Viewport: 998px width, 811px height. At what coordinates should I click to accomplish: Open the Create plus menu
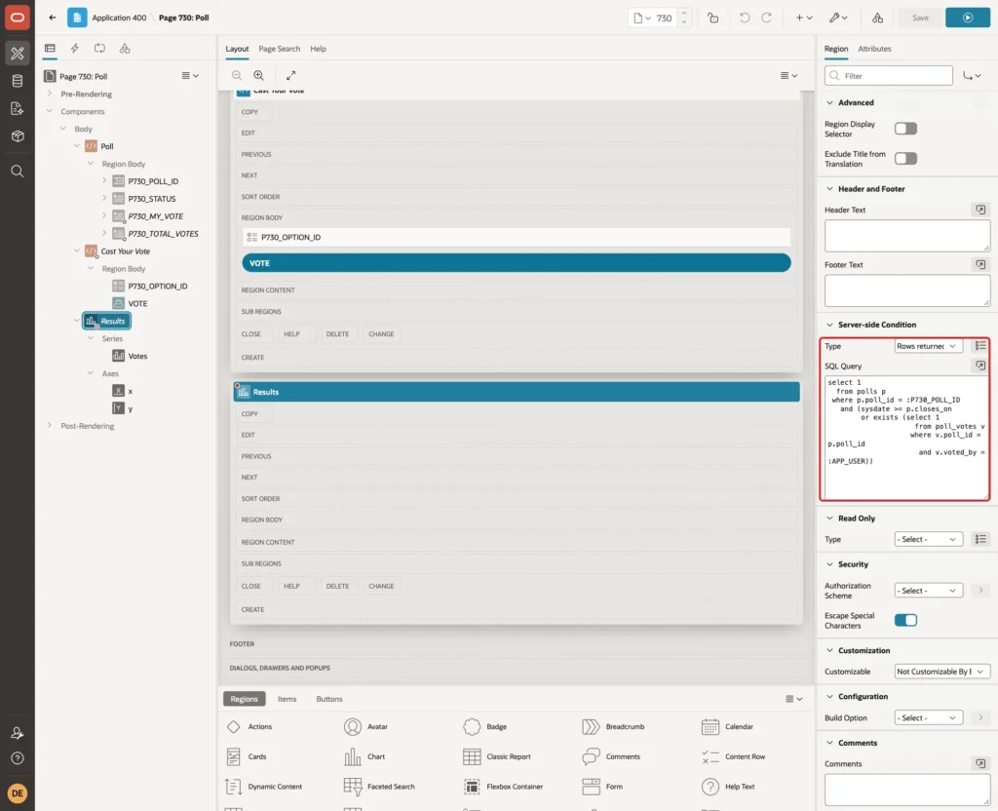pos(804,18)
